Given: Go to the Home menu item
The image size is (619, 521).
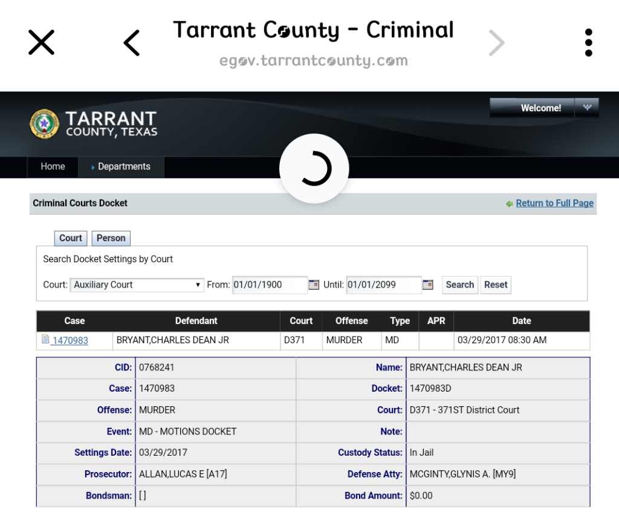Looking at the screenshot, I should tap(53, 167).
